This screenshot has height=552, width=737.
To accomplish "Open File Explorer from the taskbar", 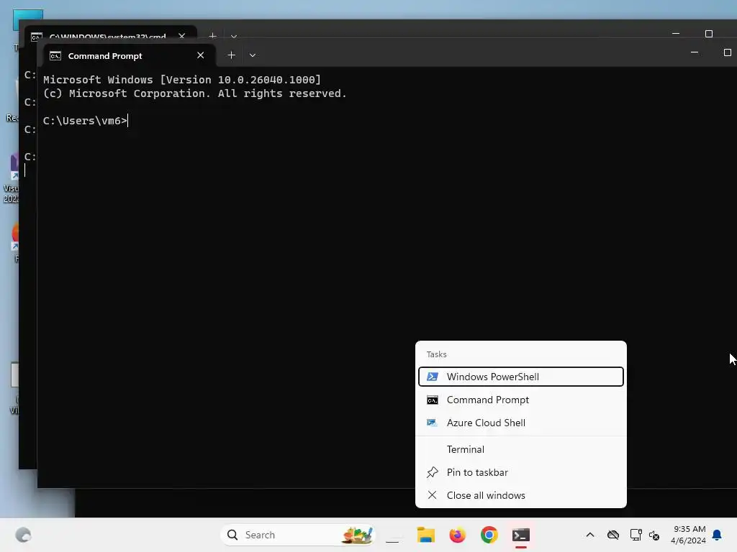I will (426, 535).
